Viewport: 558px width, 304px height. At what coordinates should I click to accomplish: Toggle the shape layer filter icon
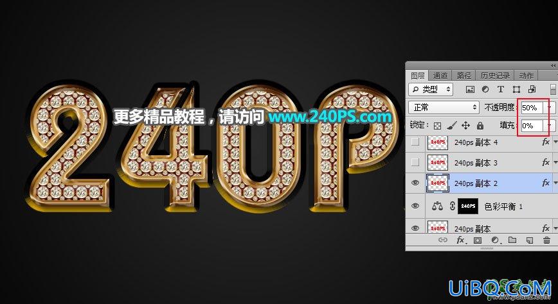(516, 90)
